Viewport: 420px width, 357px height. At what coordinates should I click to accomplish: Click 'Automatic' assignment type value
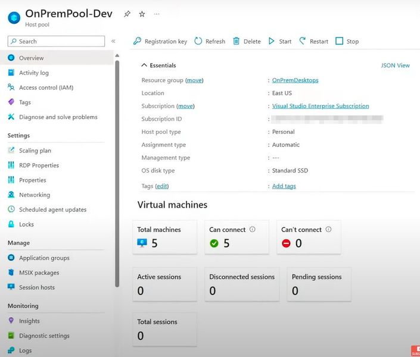click(x=286, y=145)
